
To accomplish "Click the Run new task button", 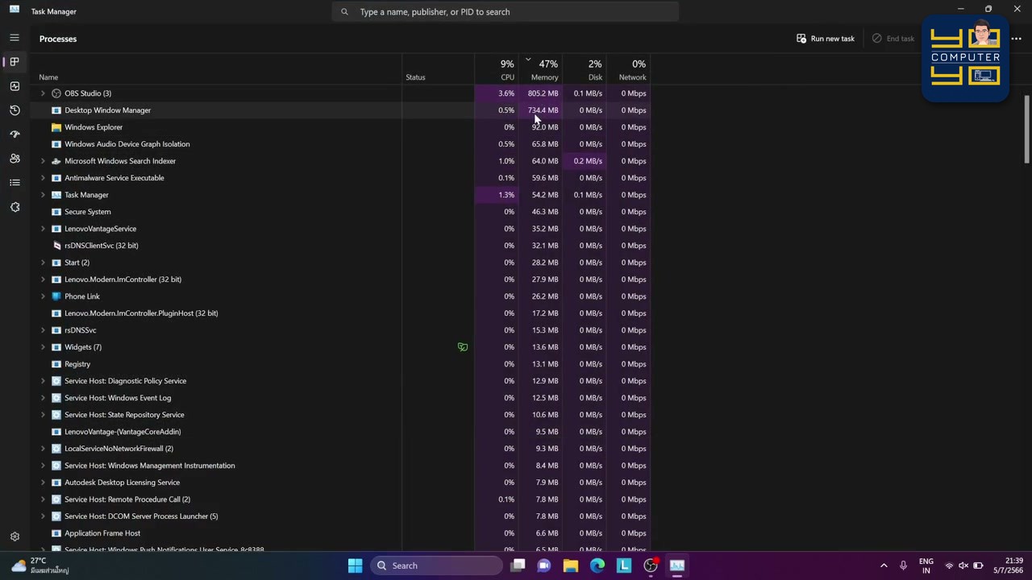I will point(826,39).
